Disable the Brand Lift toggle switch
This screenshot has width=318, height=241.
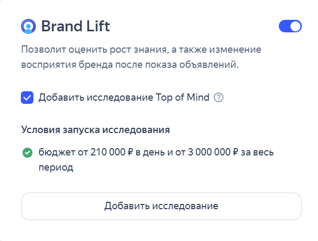290,26
